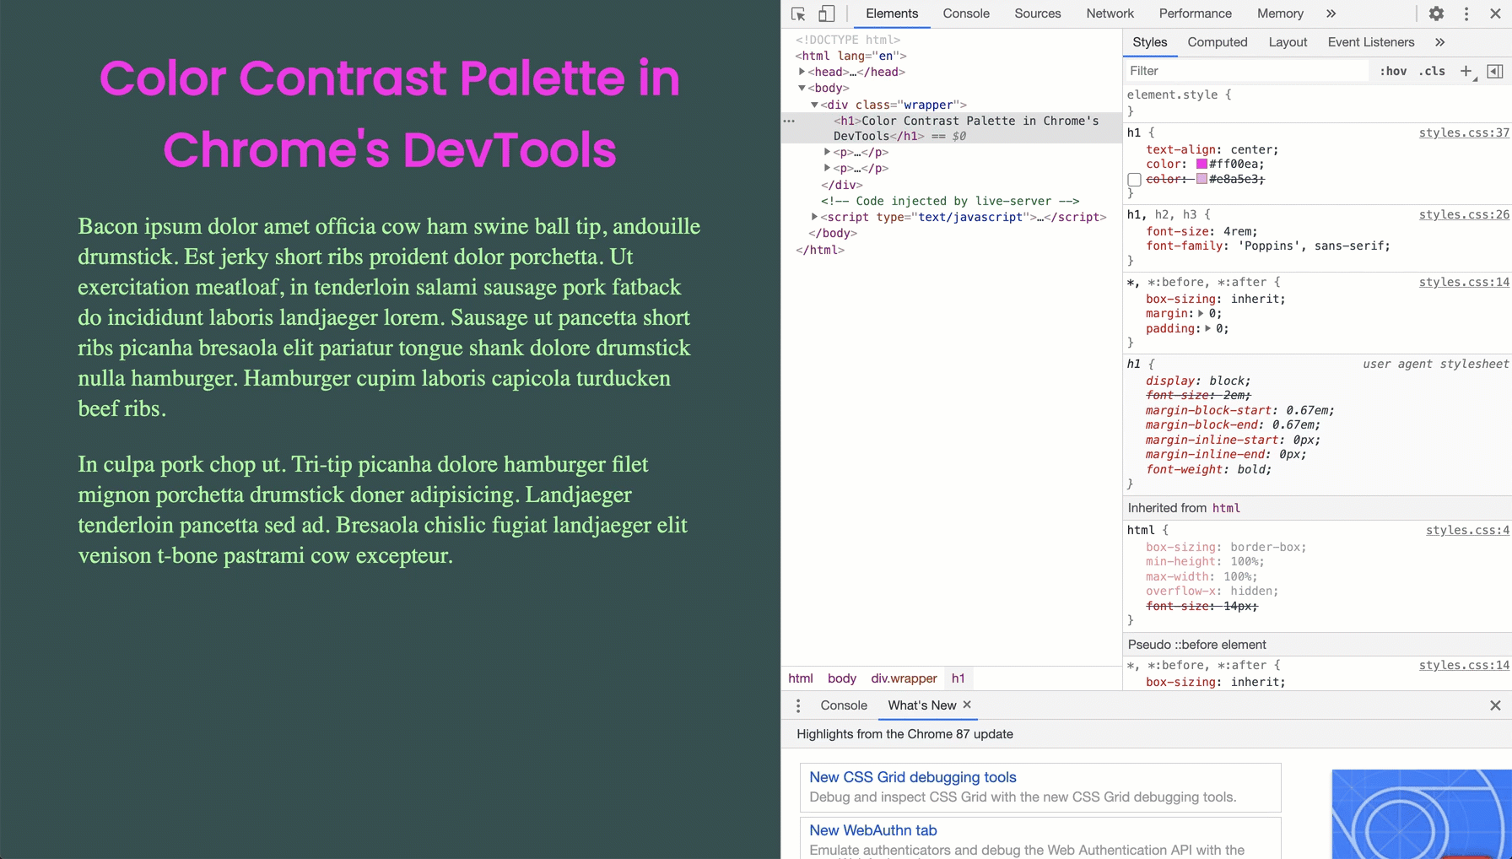Switch to the Console tab
This screenshot has width=1512, height=859.
click(x=966, y=14)
